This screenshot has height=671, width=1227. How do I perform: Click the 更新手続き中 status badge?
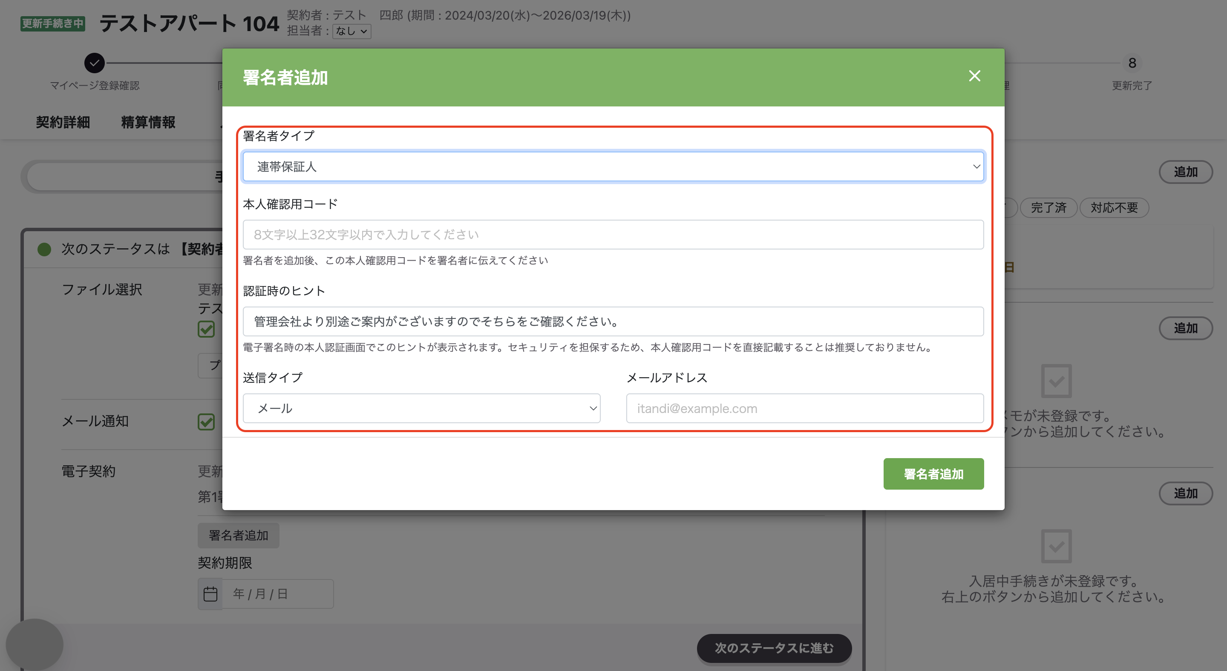(x=53, y=23)
